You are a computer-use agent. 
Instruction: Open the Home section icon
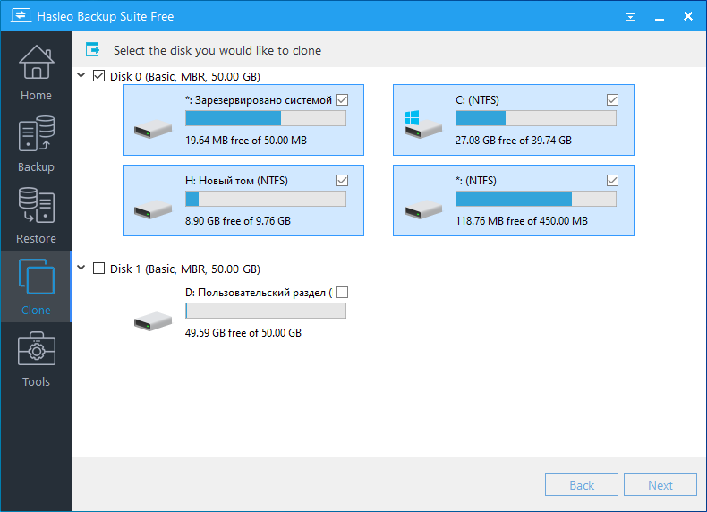click(x=36, y=63)
